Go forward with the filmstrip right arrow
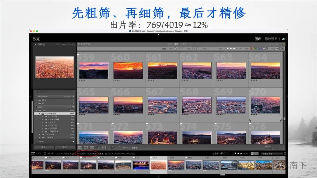The image size is (317, 178). coord(52,154)
